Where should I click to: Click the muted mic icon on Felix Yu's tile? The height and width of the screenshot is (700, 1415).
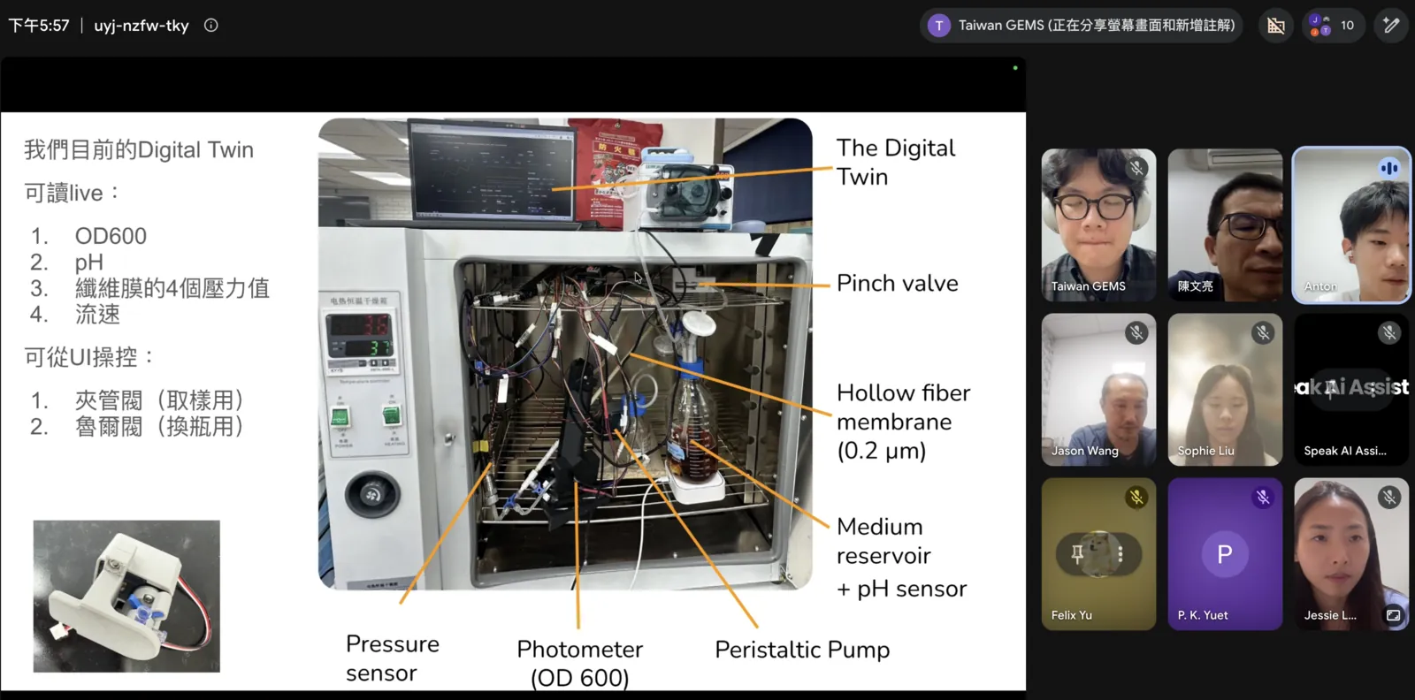1136,498
